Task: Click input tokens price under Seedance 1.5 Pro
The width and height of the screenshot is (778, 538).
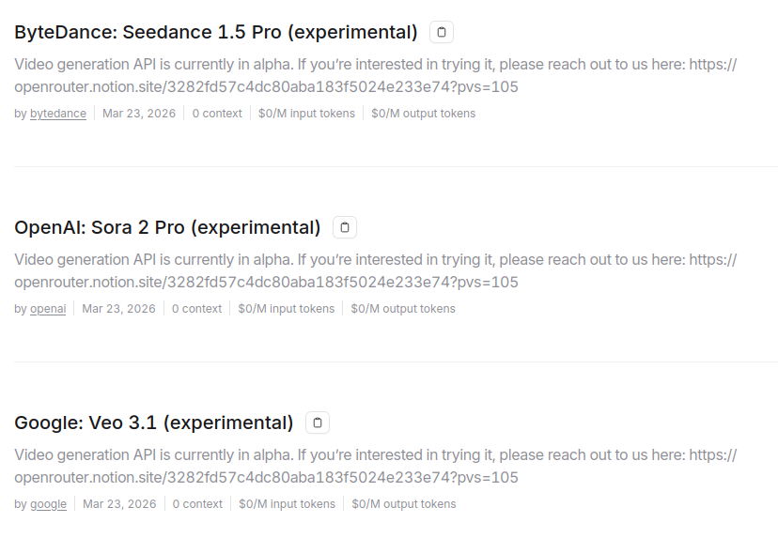Action: 306,114
